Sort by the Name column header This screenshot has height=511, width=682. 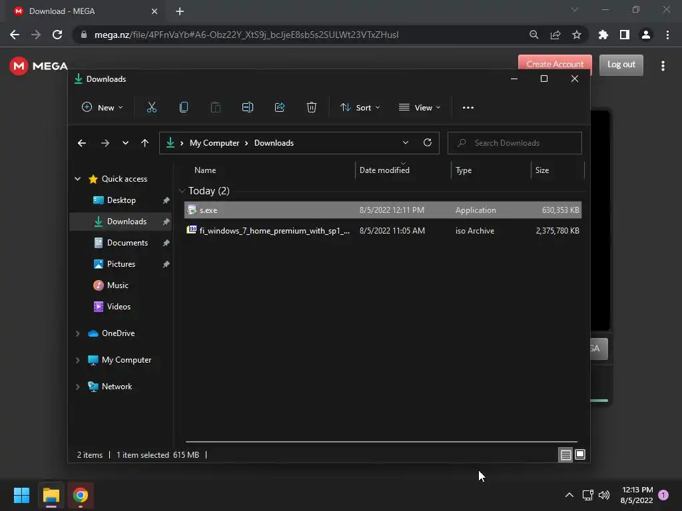click(205, 170)
